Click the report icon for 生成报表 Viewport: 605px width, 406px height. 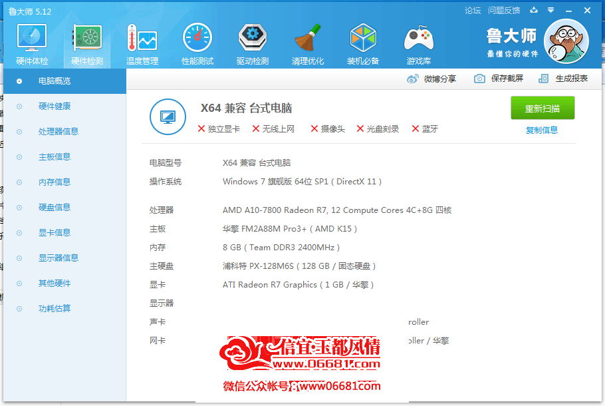pos(543,79)
